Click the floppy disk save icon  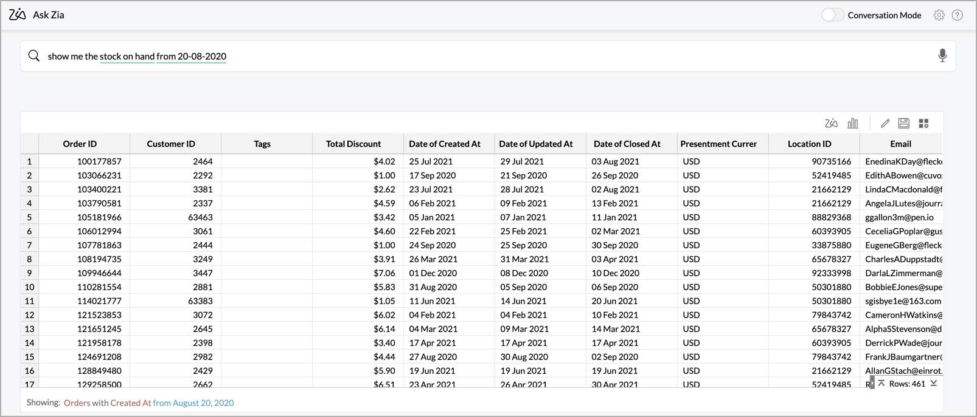[x=904, y=123]
